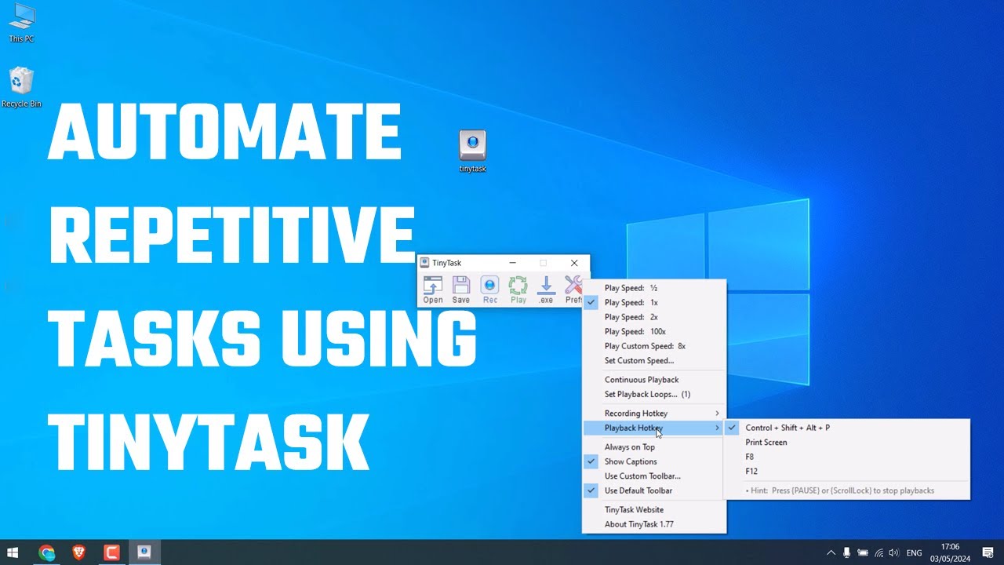Toggle Always on Top

pyautogui.click(x=654, y=447)
